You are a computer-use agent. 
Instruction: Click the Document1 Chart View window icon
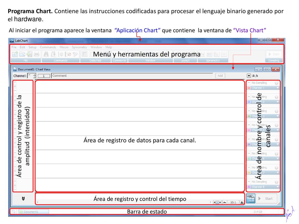[x=15, y=69]
